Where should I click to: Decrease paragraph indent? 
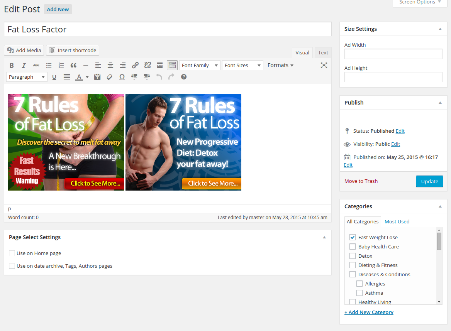click(x=134, y=77)
